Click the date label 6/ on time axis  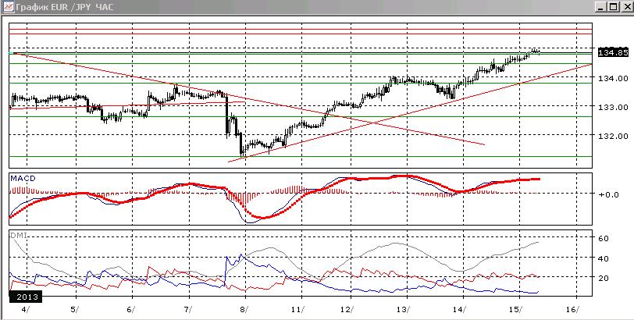(131, 309)
